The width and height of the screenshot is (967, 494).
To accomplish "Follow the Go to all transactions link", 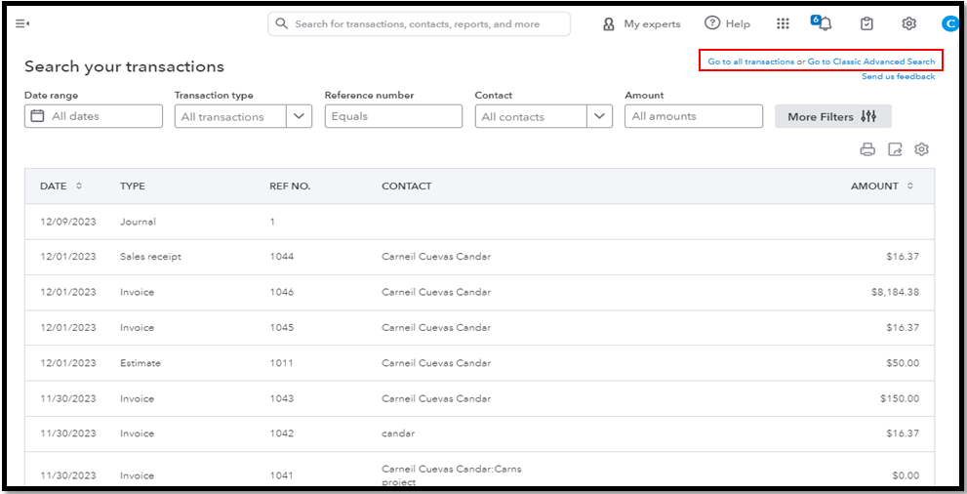I will click(750, 62).
